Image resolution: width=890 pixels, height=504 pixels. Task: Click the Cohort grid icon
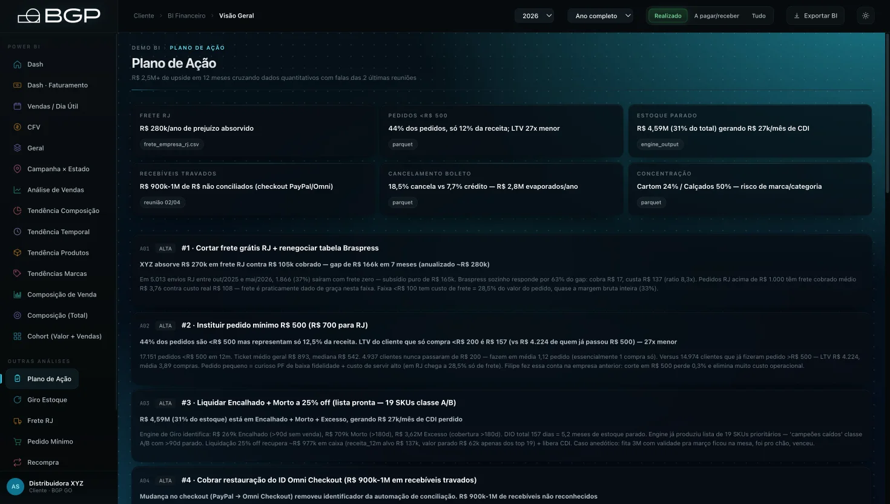click(x=18, y=336)
